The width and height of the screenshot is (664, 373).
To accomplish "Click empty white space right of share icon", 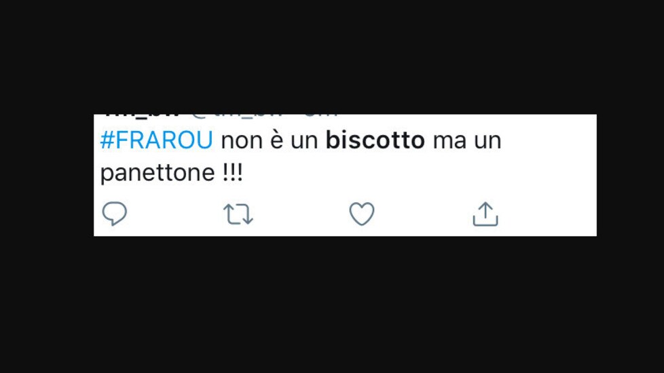I will coord(547,214).
